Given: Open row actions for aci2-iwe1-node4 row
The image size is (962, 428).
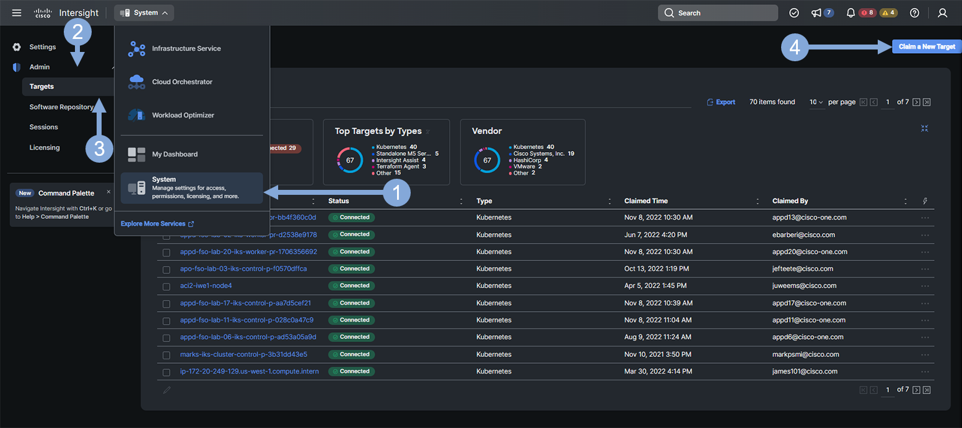Looking at the screenshot, I should tap(925, 286).
